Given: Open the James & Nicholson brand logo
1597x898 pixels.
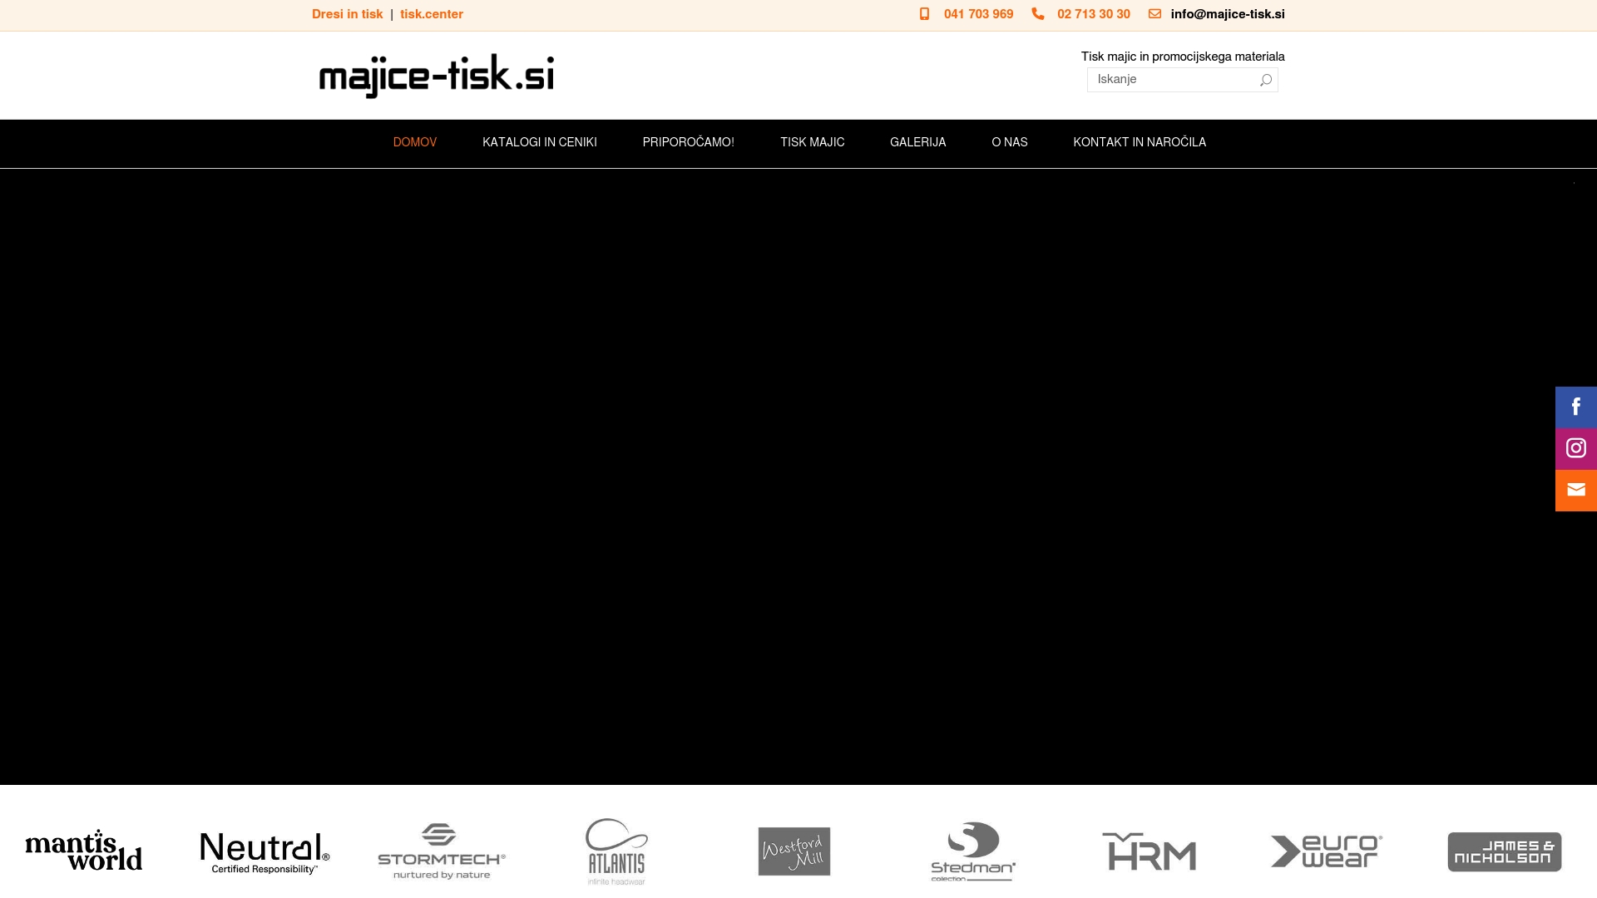Looking at the screenshot, I should click(x=1504, y=851).
